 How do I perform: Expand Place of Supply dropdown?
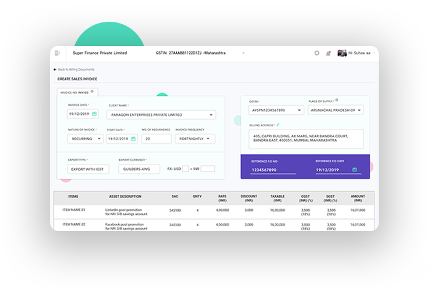(359, 111)
